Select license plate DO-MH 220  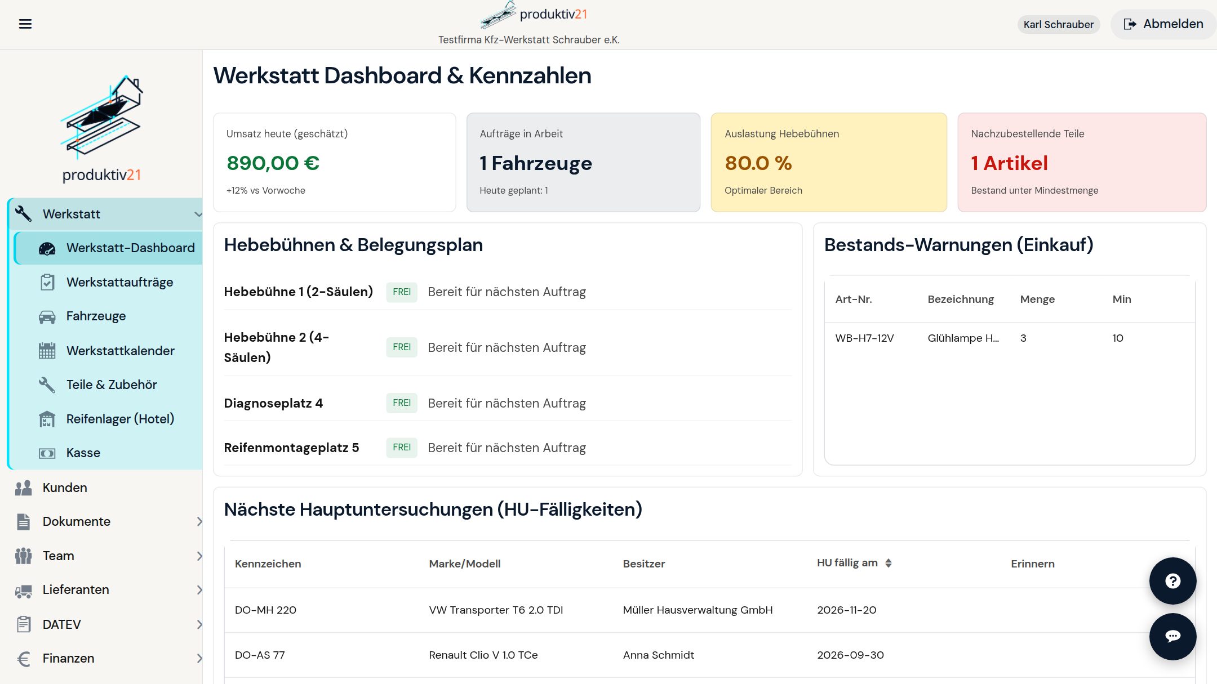(265, 610)
